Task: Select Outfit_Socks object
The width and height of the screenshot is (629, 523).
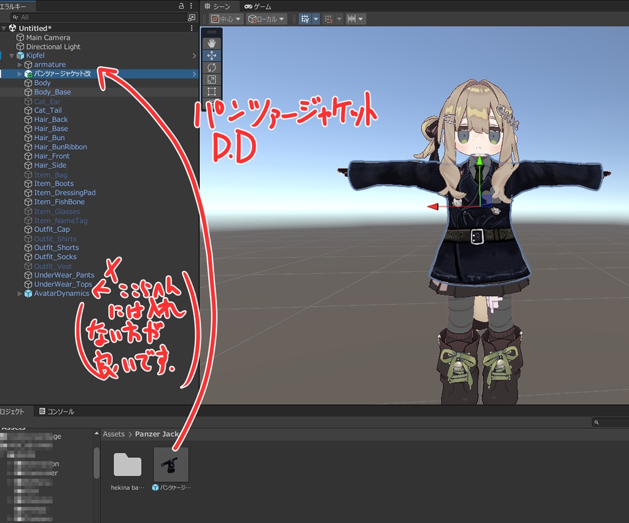Action: (x=55, y=257)
